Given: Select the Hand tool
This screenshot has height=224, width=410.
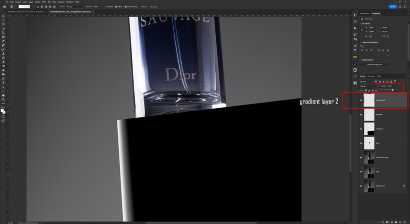Looking at the screenshot, I should pos(3,95).
